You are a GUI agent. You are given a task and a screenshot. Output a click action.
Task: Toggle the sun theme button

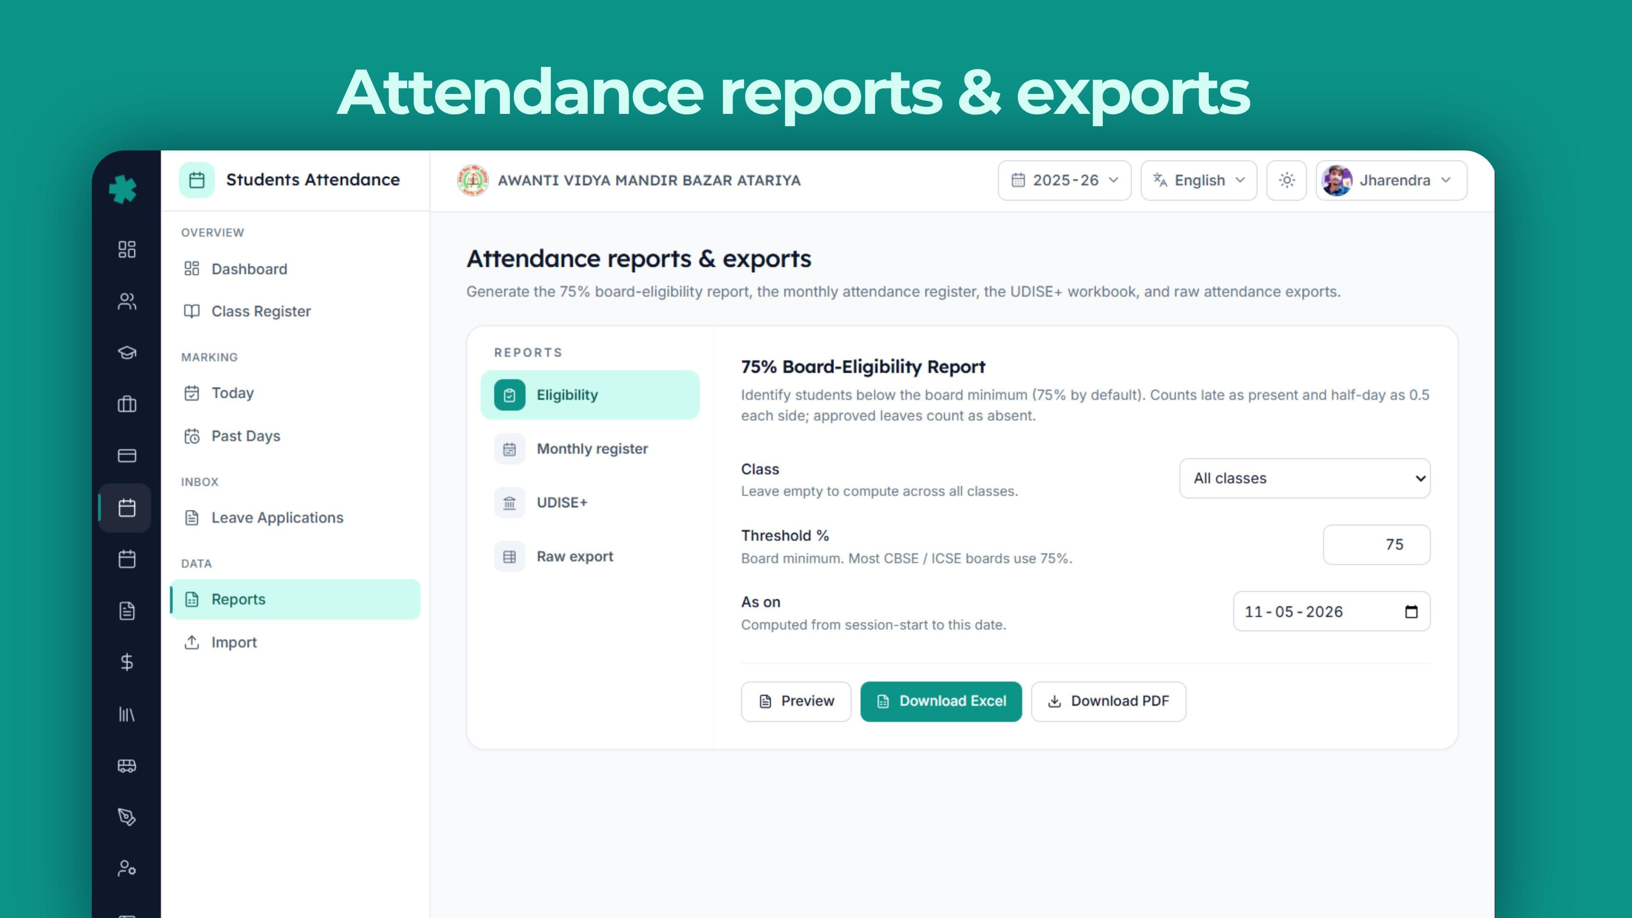click(1286, 181)
